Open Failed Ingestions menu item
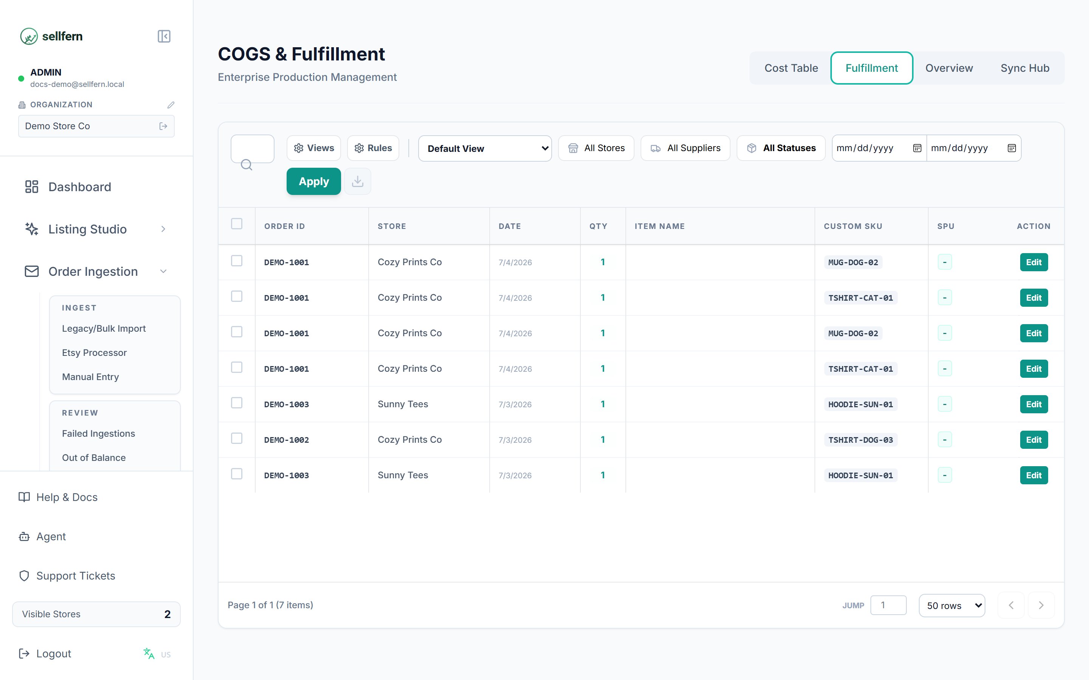Image resolution: width=1089 pixels, height=680 pixels. [99, 434]
